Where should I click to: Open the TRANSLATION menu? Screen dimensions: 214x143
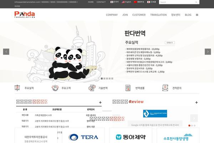[x=158, y=15]
